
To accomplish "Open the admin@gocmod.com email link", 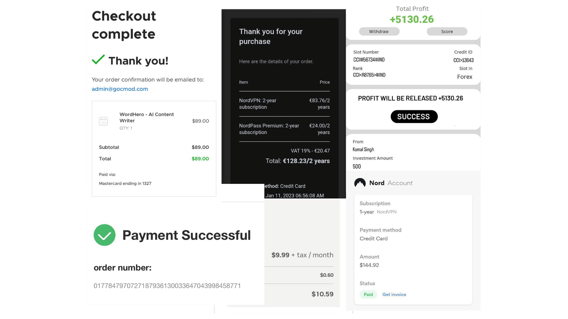I will pos(120,89).
